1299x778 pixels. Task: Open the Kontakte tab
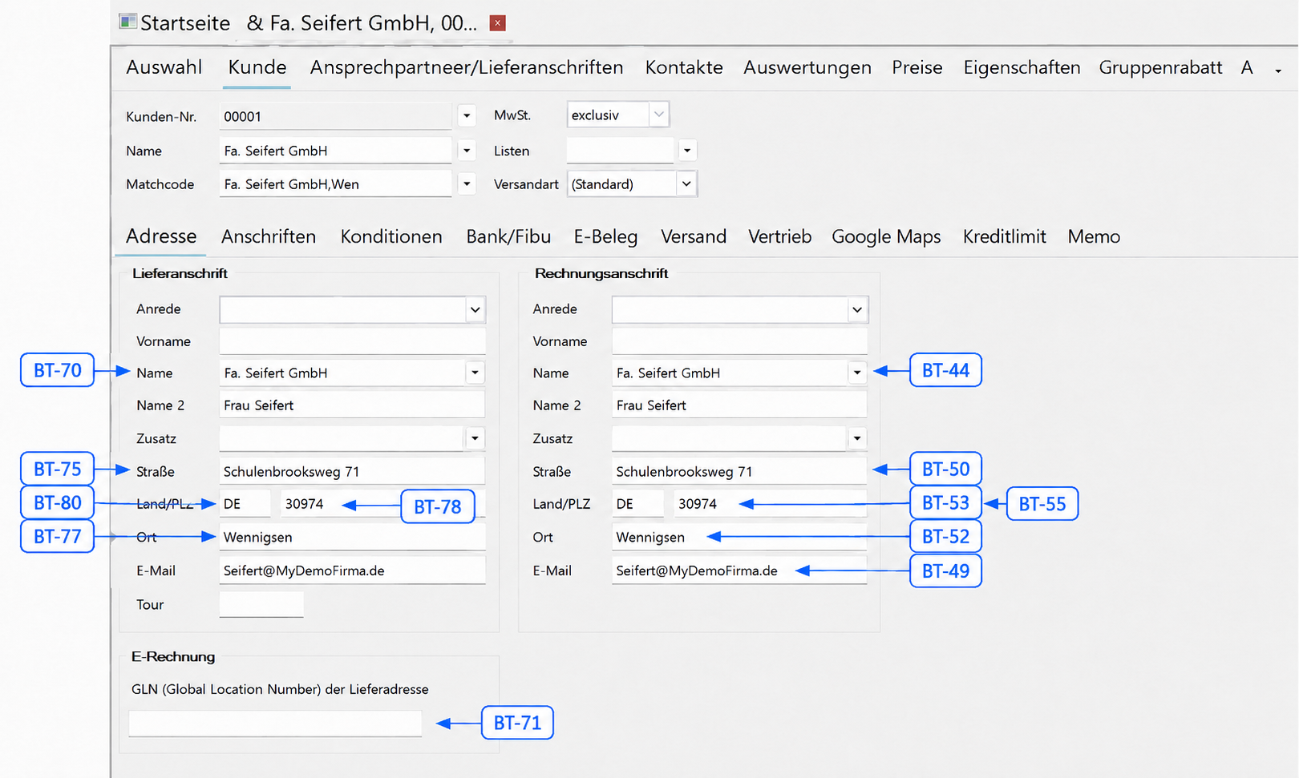684,67
